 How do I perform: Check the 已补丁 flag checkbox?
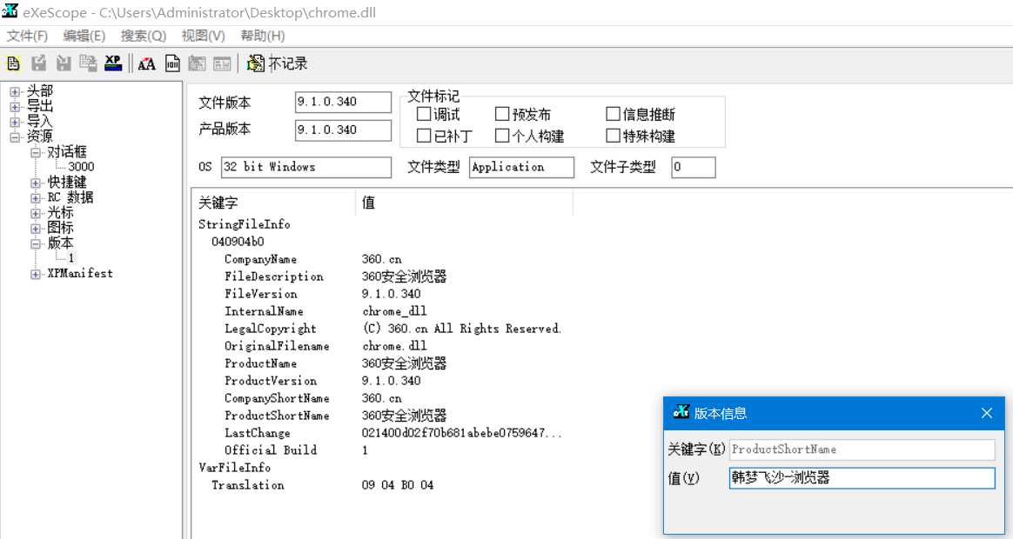point(424,136)
